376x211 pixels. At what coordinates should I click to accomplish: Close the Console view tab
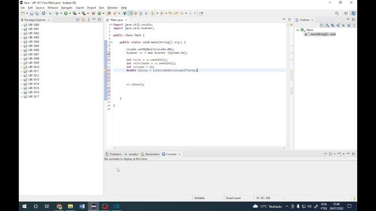pos(180,154)
